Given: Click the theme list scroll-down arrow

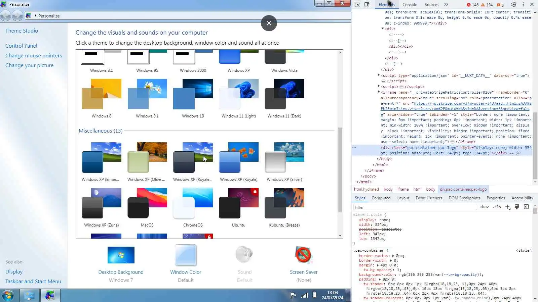Looking at the screenshot, I should (340, 236).
